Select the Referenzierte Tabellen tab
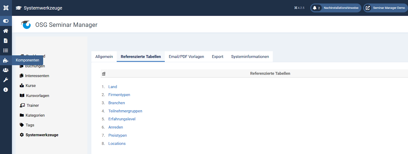 pyautogui.click(x=141, y=57)
